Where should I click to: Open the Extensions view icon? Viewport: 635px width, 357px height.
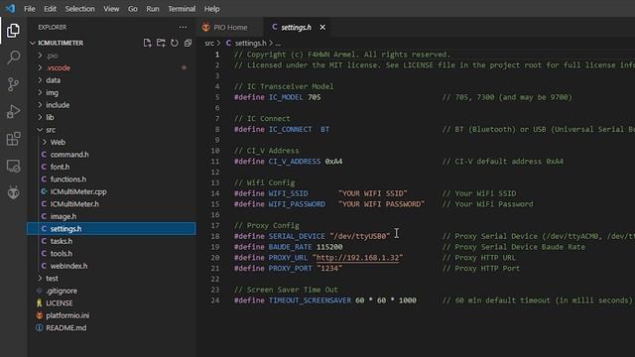[13, 139]
